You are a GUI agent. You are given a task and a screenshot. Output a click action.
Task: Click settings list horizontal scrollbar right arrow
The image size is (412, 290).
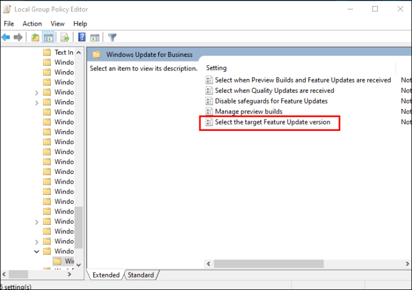(407, 264)
